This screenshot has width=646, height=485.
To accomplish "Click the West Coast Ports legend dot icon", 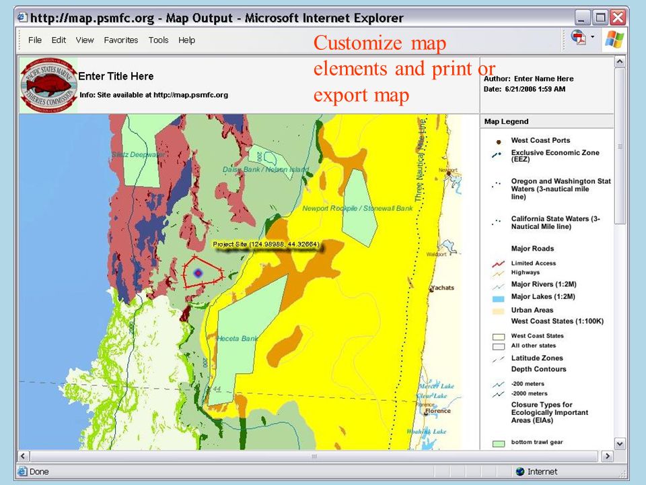I will (499, 142).
